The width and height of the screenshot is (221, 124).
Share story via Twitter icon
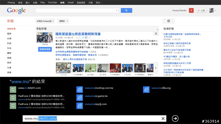(83, 38)
